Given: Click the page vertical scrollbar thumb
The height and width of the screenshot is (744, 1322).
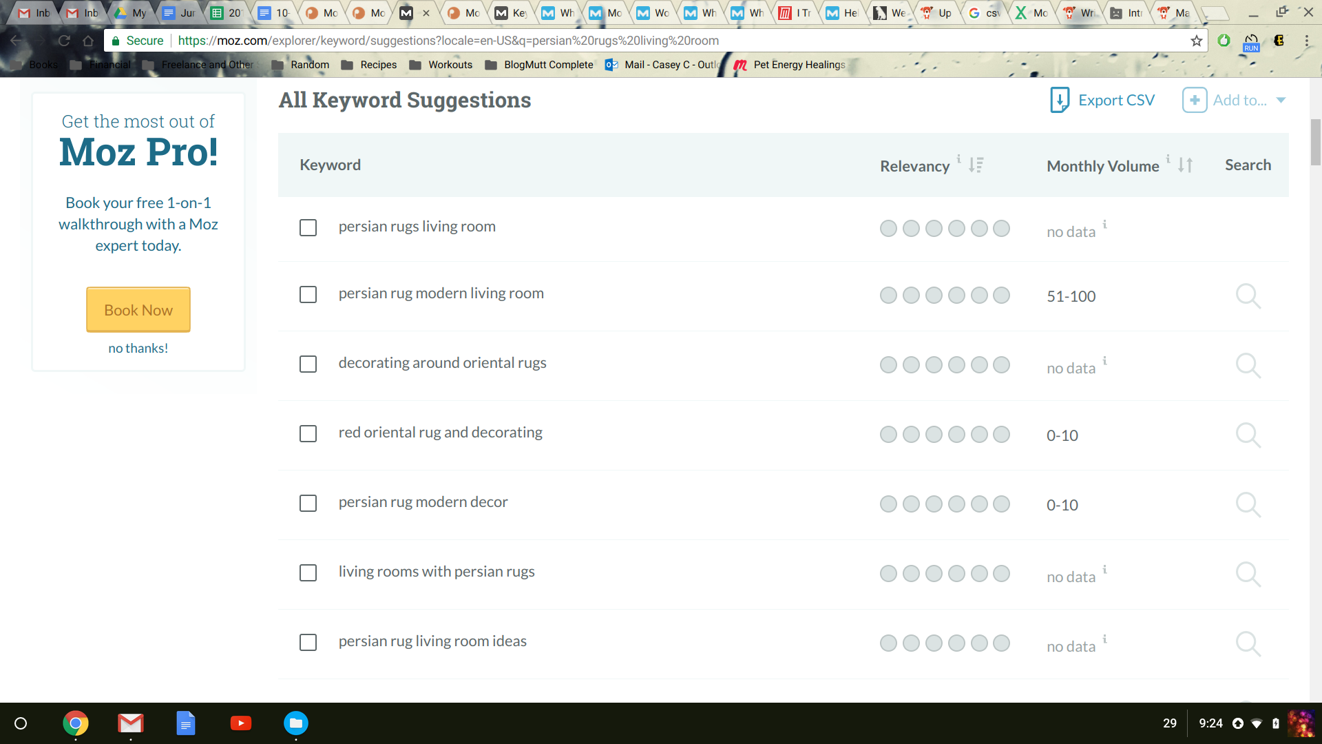Looking at the screenshot, I should pos(1315,143).
